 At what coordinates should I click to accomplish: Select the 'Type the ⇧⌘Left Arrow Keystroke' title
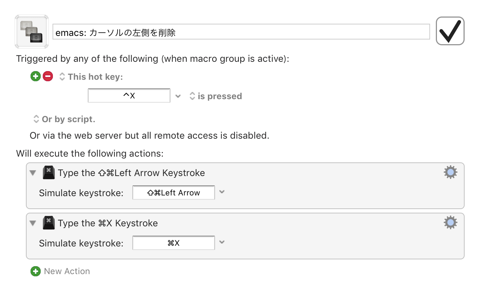pyautogui.click(x=131, y=173)
